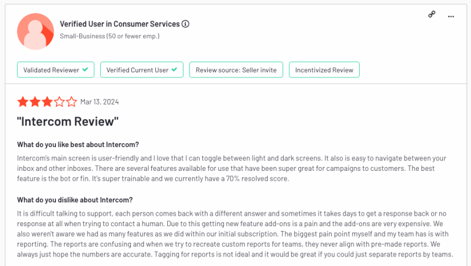471x266 pixels.
Task: Open the "Intercom Review" title link
Action: [x=68, y=122]
